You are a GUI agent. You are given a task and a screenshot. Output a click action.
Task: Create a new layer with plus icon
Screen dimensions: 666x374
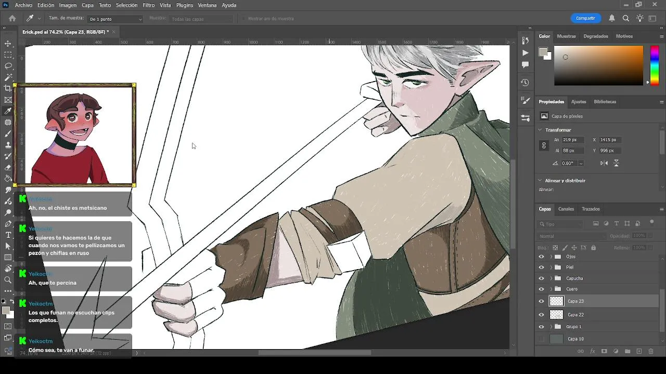coord(639,352)
